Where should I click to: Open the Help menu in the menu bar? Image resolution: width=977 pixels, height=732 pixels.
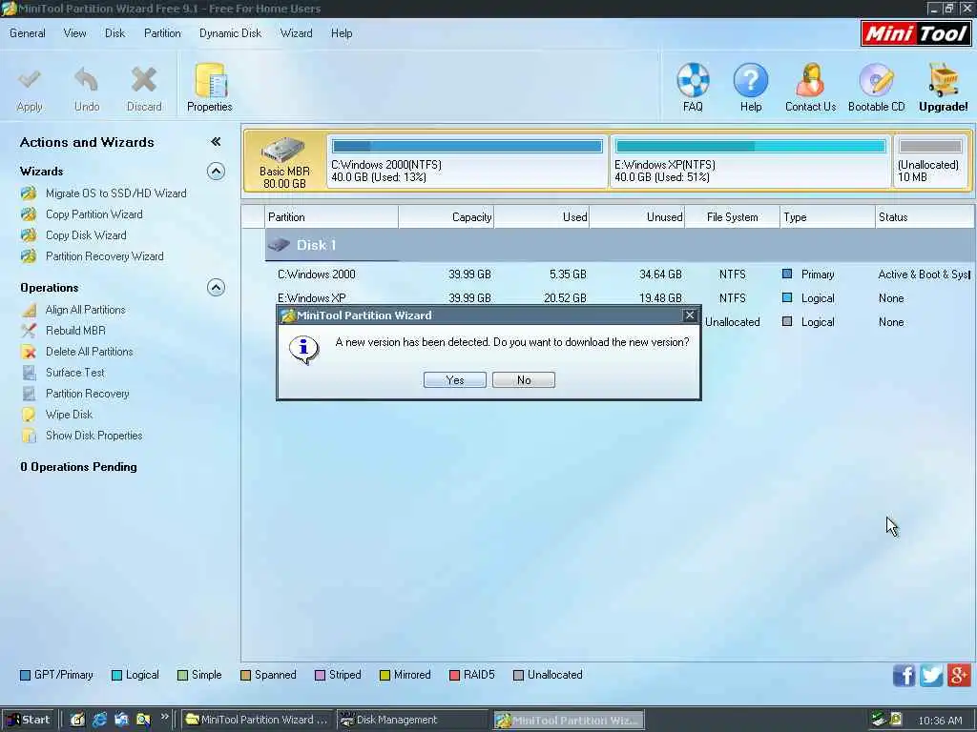click(x=342, y=33)
